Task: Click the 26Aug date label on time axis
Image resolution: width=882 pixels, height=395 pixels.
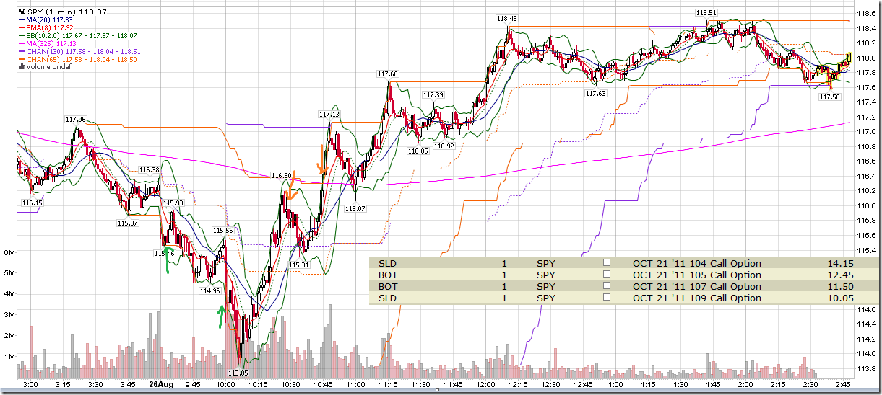Action: 160,385
